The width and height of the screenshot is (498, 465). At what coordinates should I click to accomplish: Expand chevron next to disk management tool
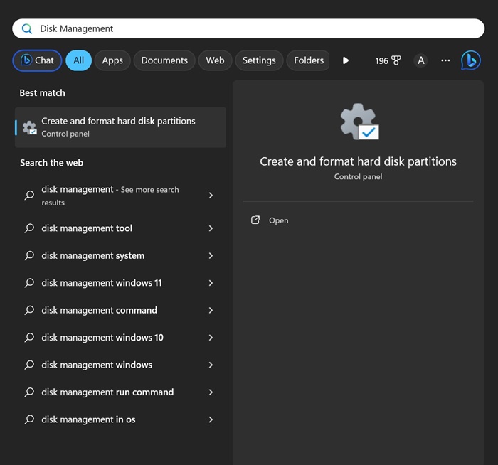211,228
